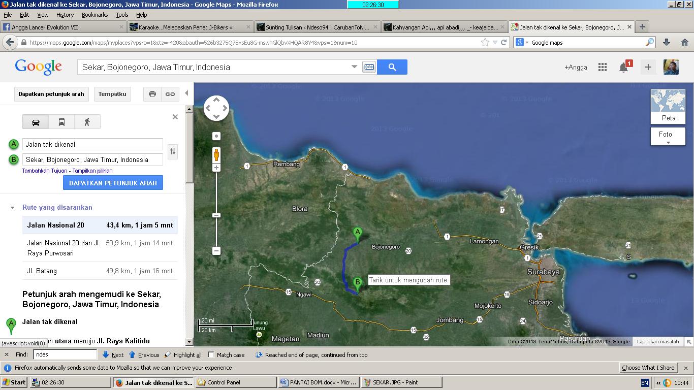Click the DAPATKAN PETUNJUK ARAH button

click(x=113, y=183)
